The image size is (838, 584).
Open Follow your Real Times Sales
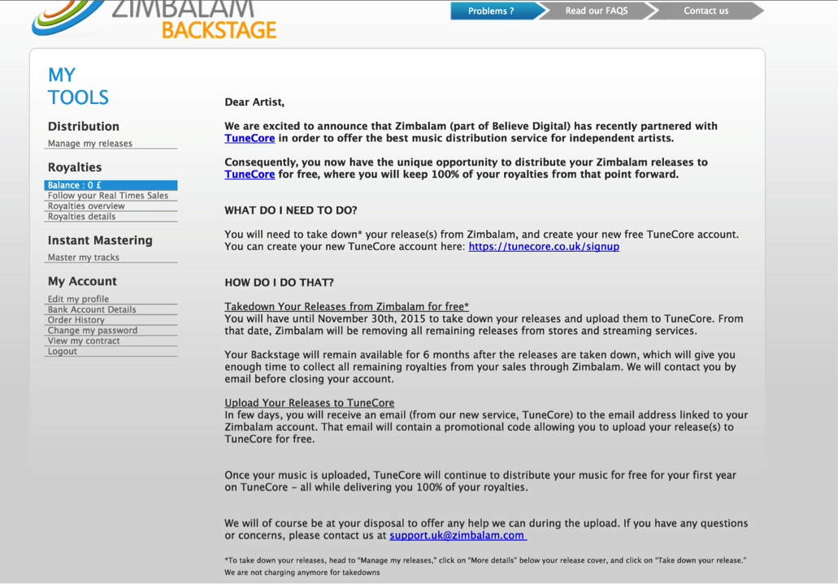(x=108, y=196)
